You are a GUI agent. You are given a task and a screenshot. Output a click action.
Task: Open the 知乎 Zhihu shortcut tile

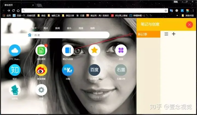[x=15, y=70]
